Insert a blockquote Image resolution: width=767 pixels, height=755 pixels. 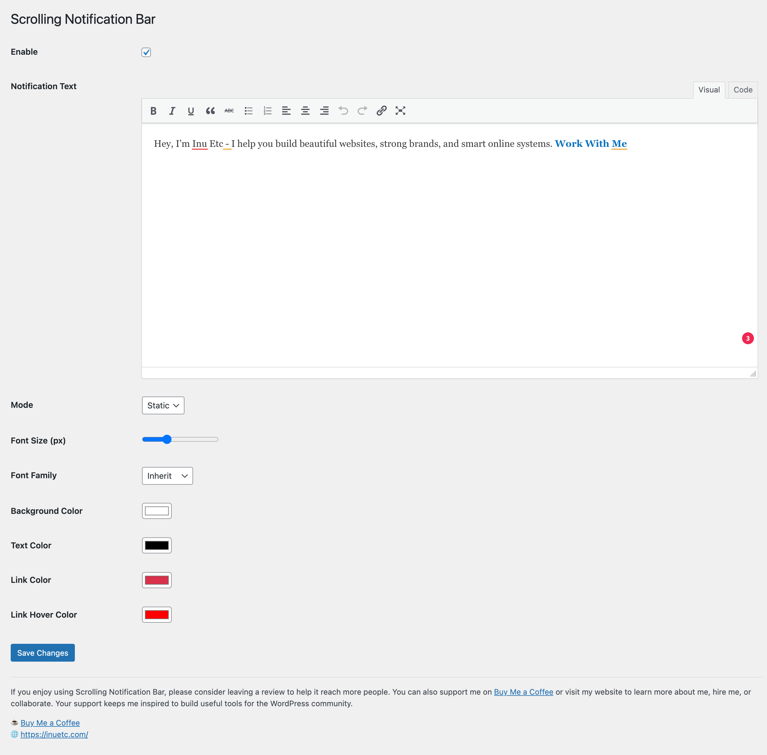(210, 111)
